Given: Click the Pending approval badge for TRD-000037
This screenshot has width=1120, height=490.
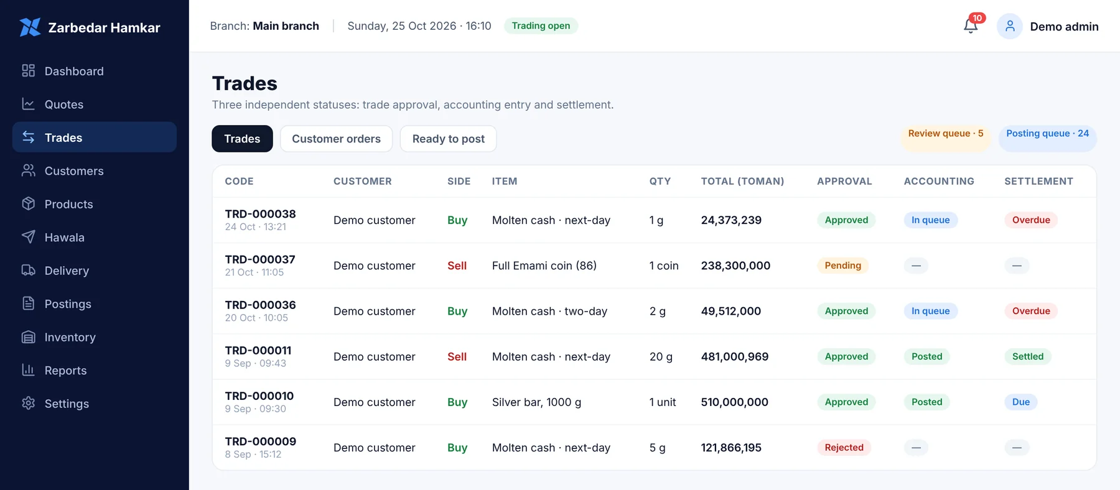Looking at the screenshot, I should click(x=842, y=266).
